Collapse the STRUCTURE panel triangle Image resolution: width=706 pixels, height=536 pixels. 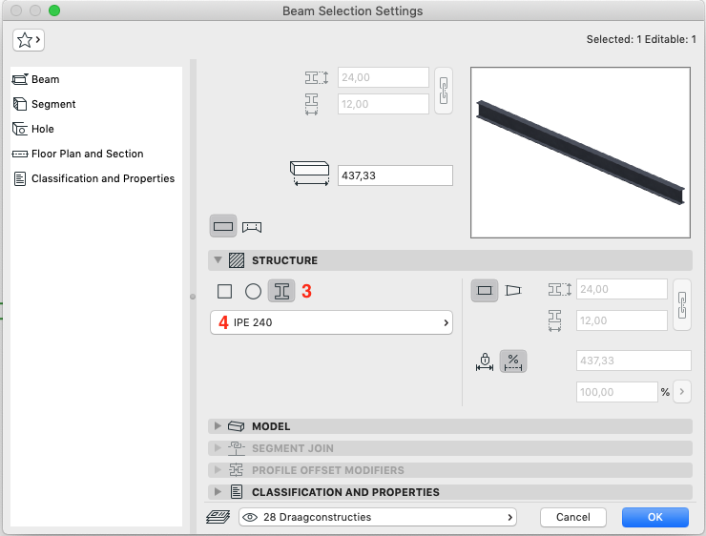[x=218, y=260]
